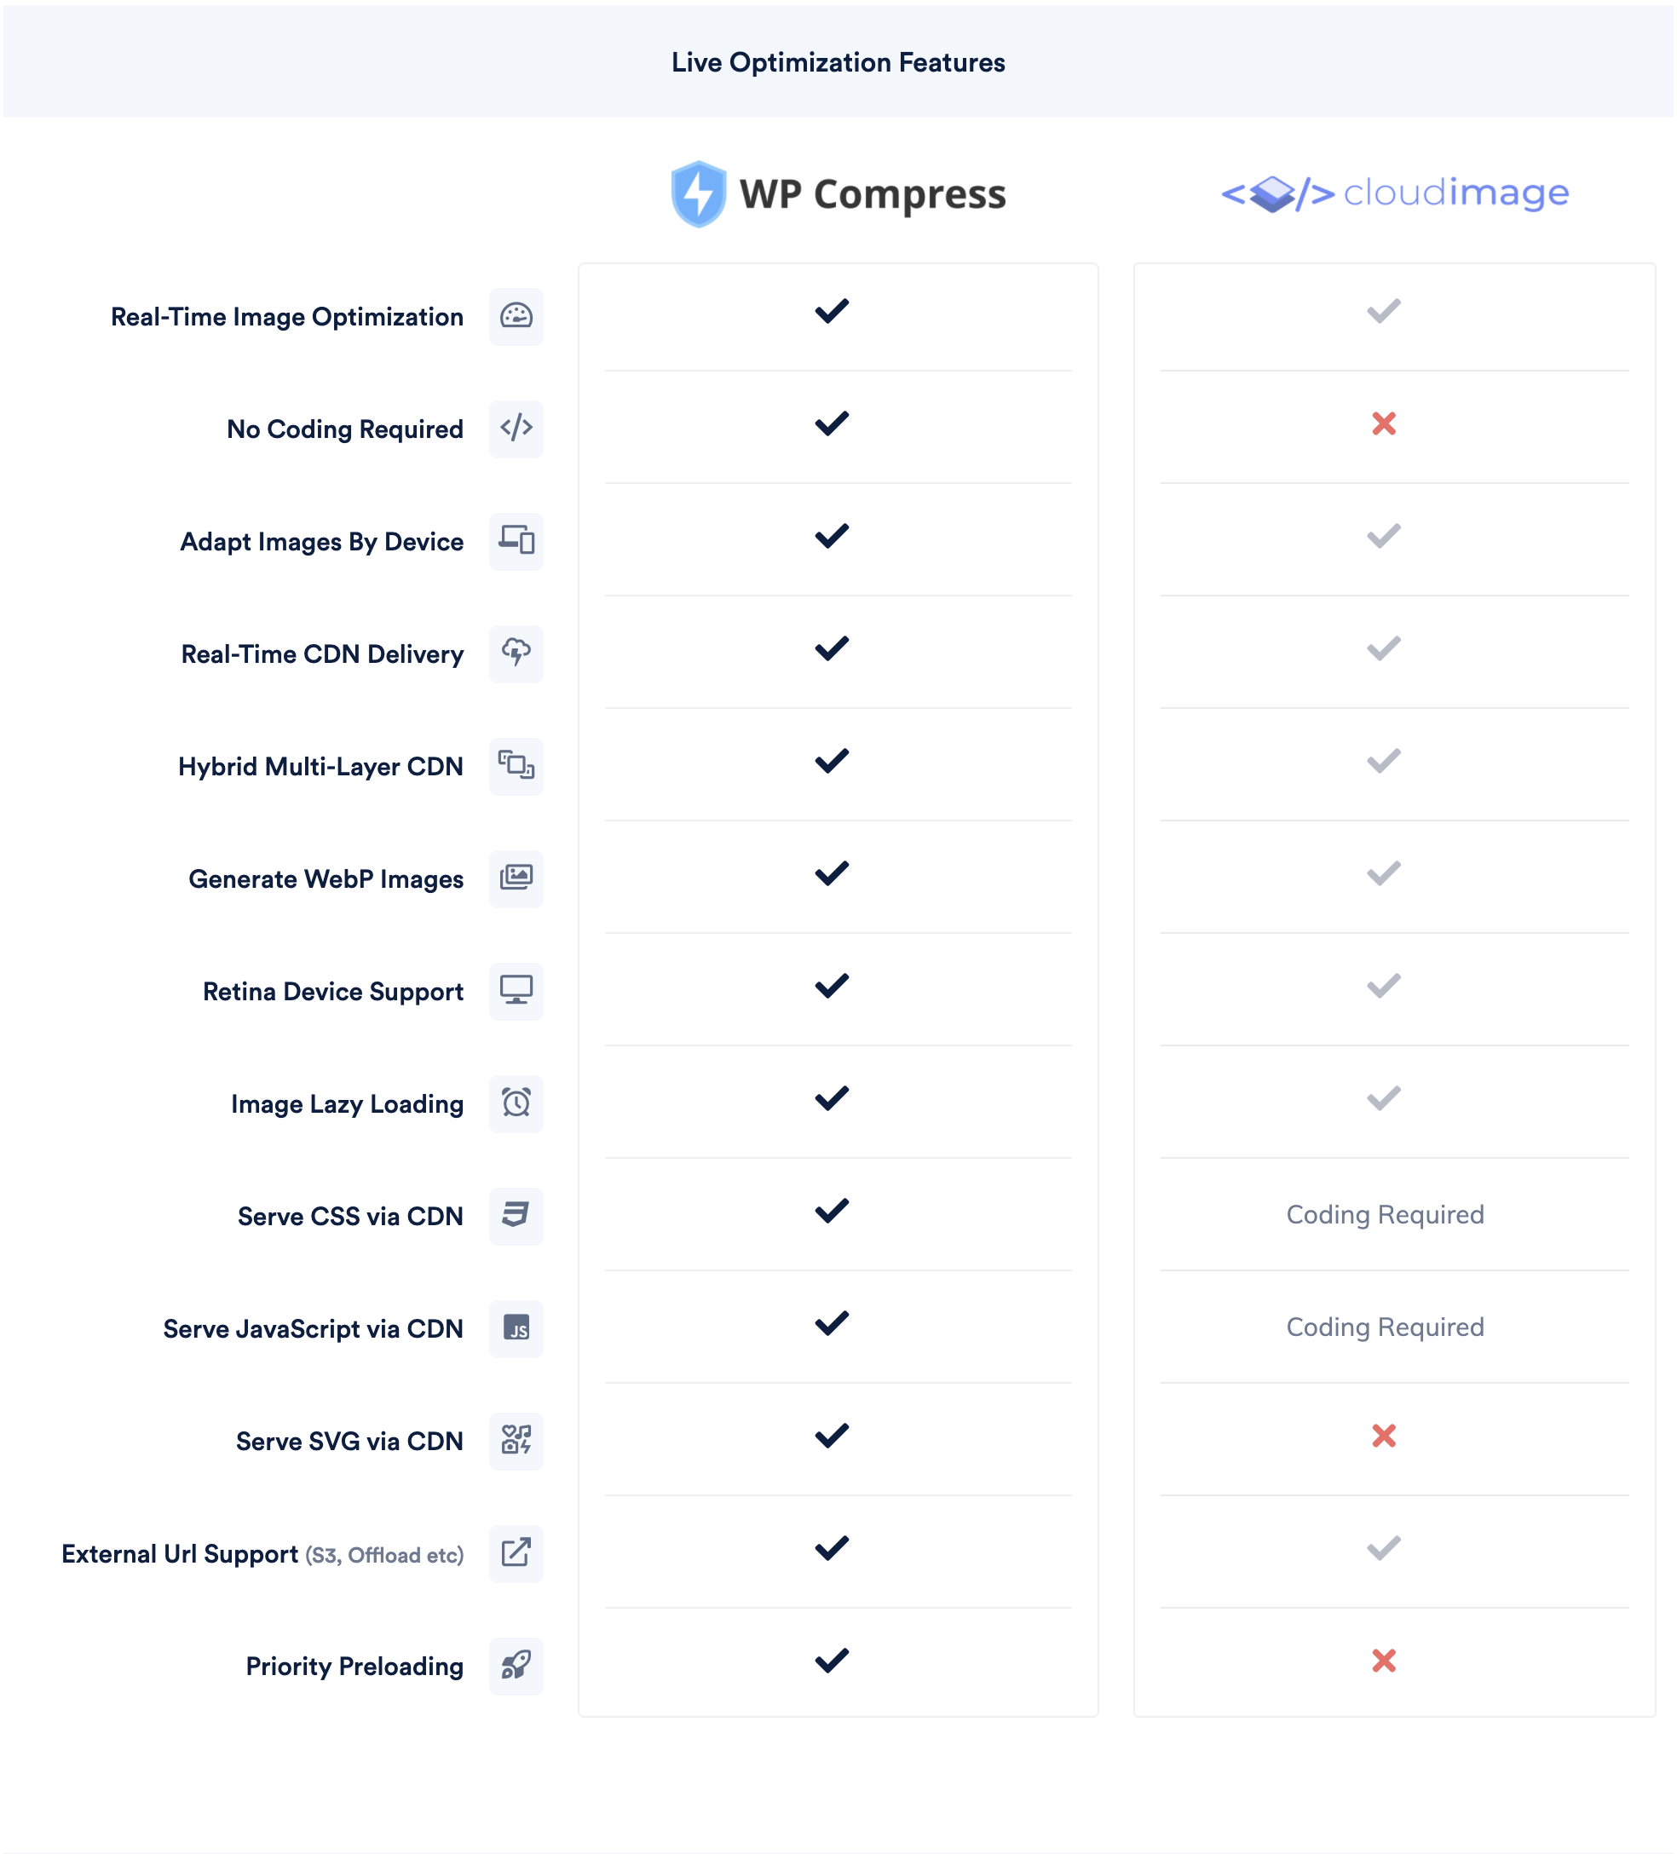Click the cloudimage logo
Image resolution: width=1677 pixels, height=1854 pixels.
[x=1395, y=193]
